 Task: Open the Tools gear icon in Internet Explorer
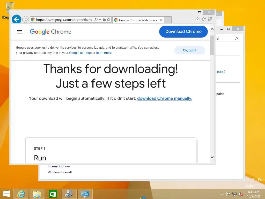210,19
